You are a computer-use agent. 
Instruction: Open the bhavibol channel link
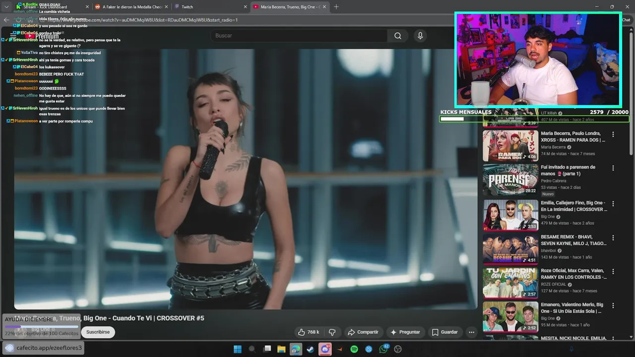(x=549, y=251)
